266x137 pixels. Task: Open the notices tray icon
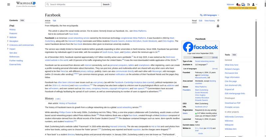tap(243, 4)
